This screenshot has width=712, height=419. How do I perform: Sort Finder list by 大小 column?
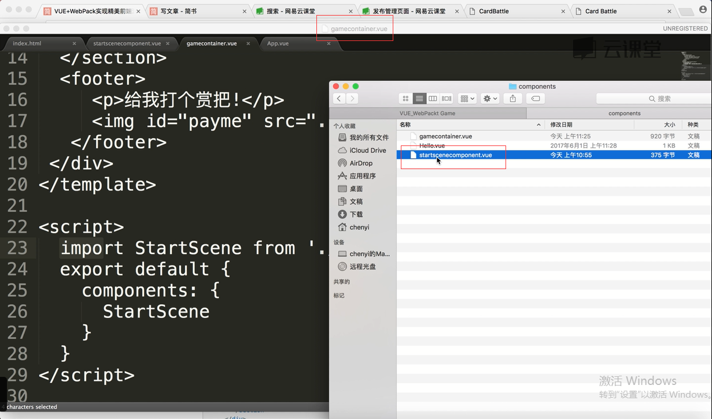pos(658,125)
